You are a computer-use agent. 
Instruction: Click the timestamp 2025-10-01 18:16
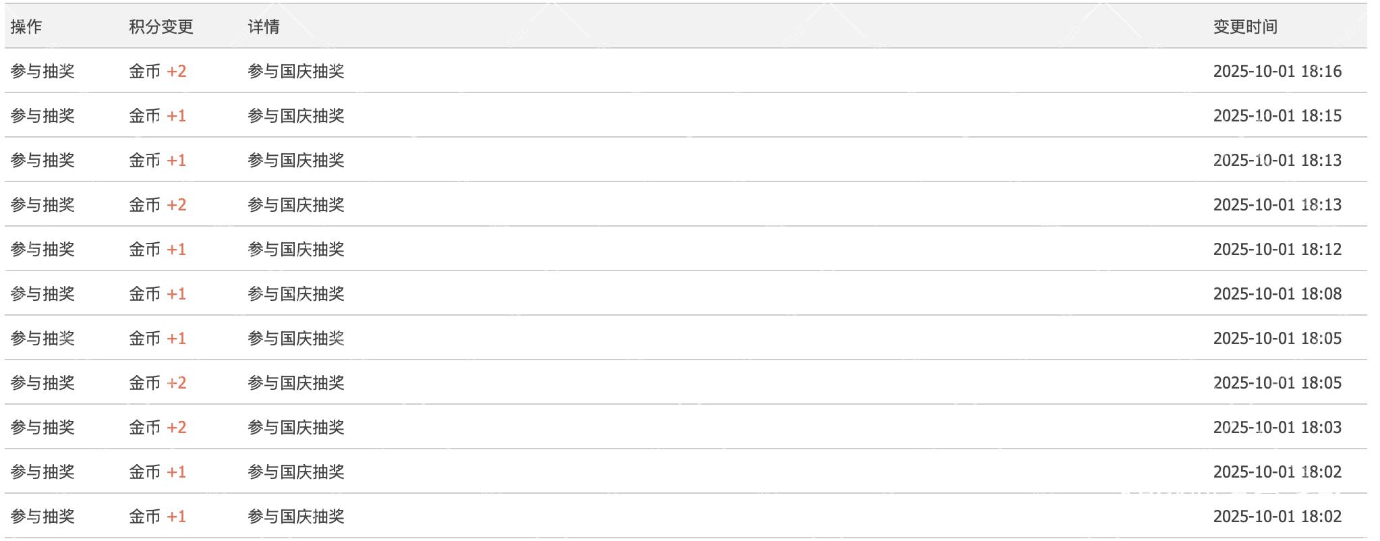pyautogui.click(x=1277, y=71)
